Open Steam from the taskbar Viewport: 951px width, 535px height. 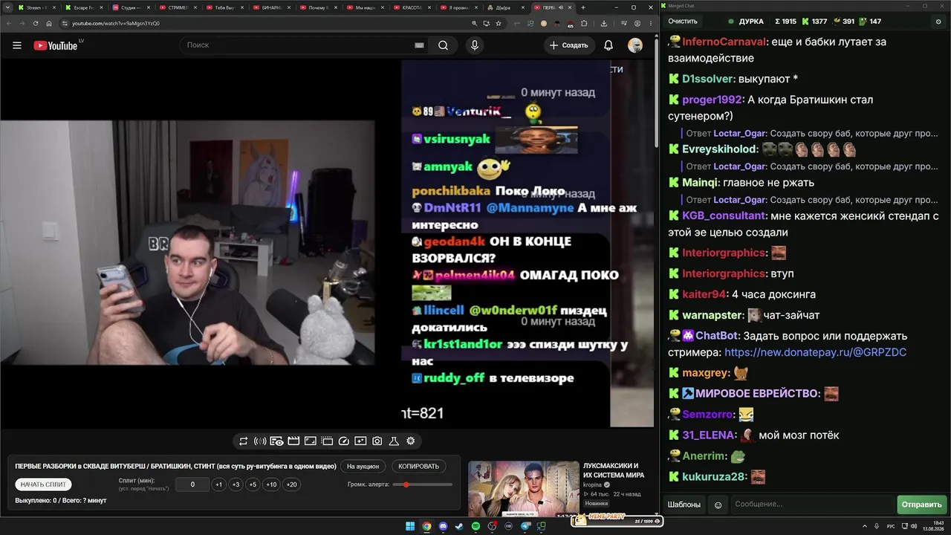point(459,527)
